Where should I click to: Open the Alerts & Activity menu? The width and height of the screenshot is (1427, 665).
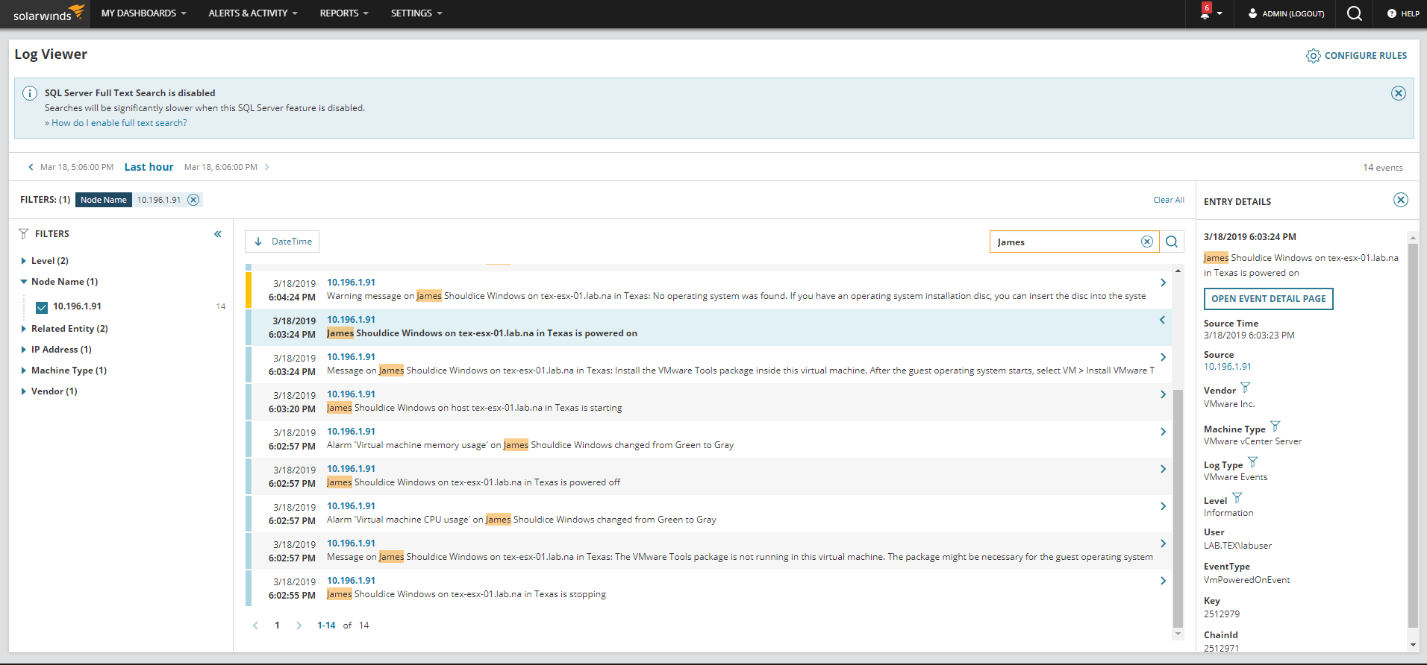253,13
